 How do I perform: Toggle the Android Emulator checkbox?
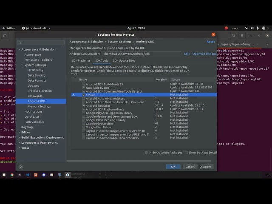(x=84, y=106)
